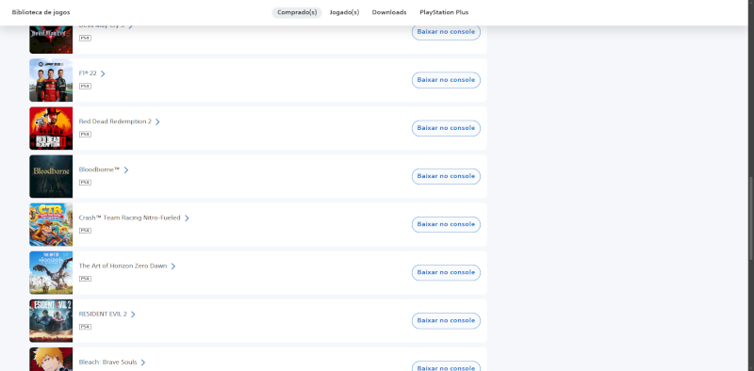The width and height of the screenshot is (754, 371).
Task: Click the PS4 badge under Art of Horizon Zero Dawn
Action: pos(85,279)
